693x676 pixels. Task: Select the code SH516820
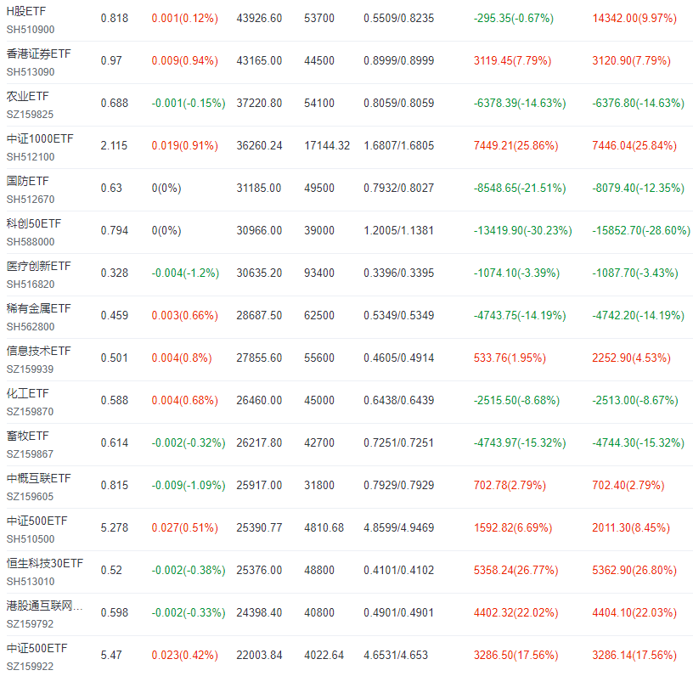click(31, 284)
